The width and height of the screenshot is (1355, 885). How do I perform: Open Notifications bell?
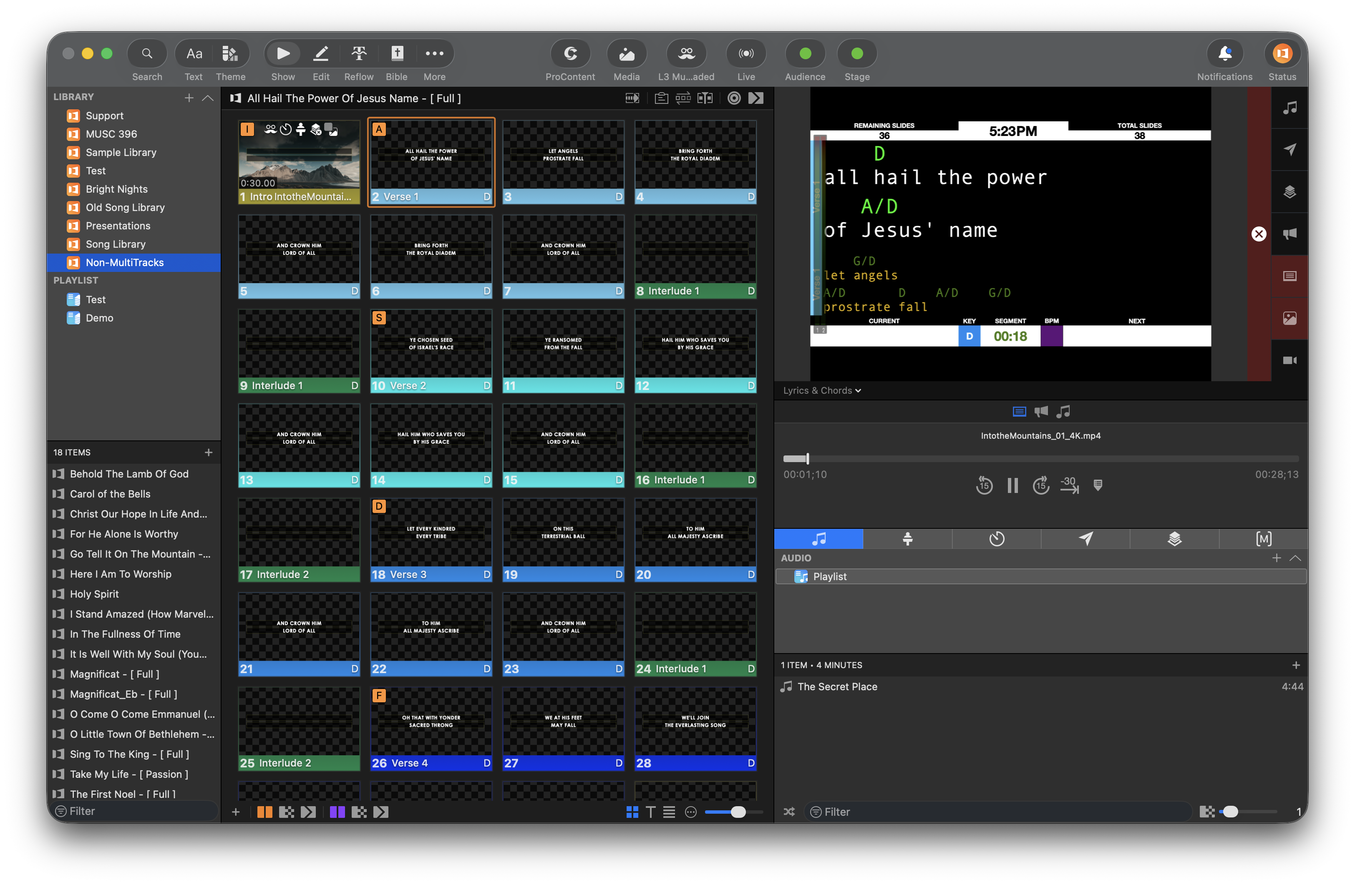point(1224,53)
